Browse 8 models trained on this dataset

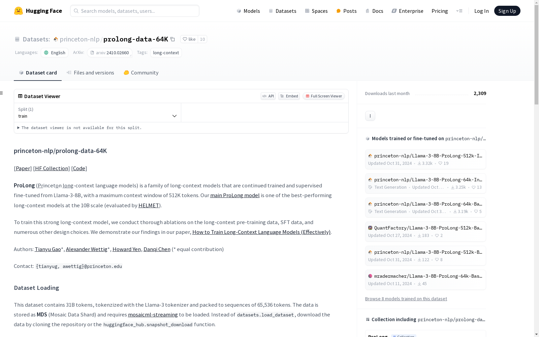[406, 299]
